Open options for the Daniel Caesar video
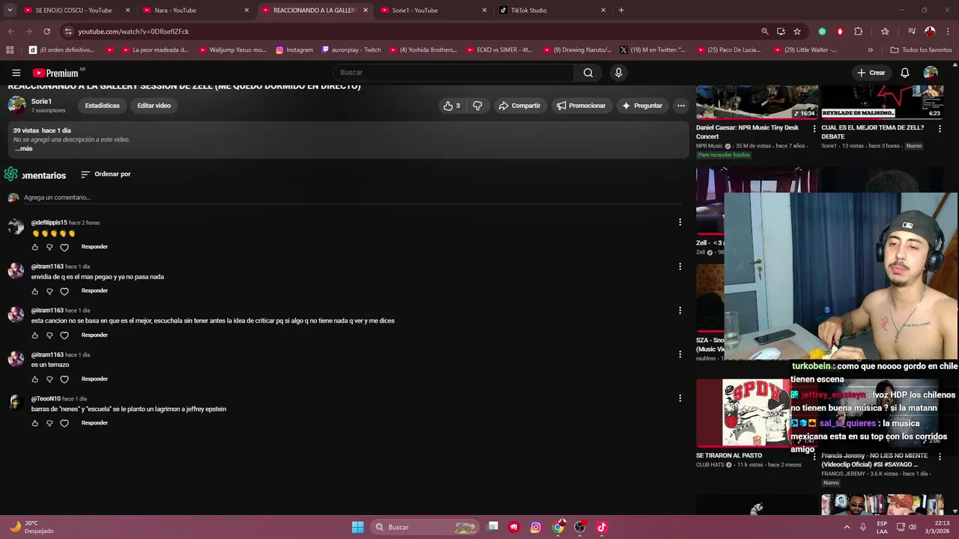This screenshot has width=959, height=539. point(814,129)
